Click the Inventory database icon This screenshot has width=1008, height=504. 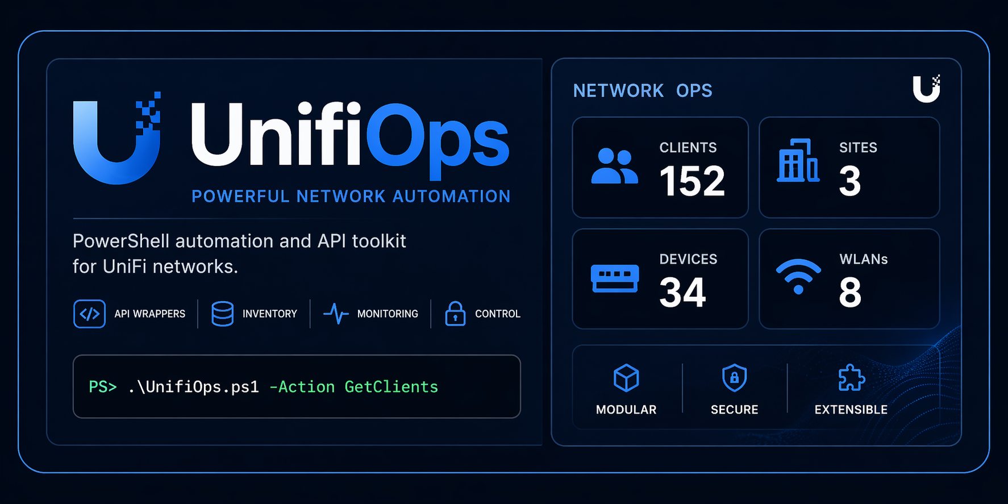tap(222, 314)
